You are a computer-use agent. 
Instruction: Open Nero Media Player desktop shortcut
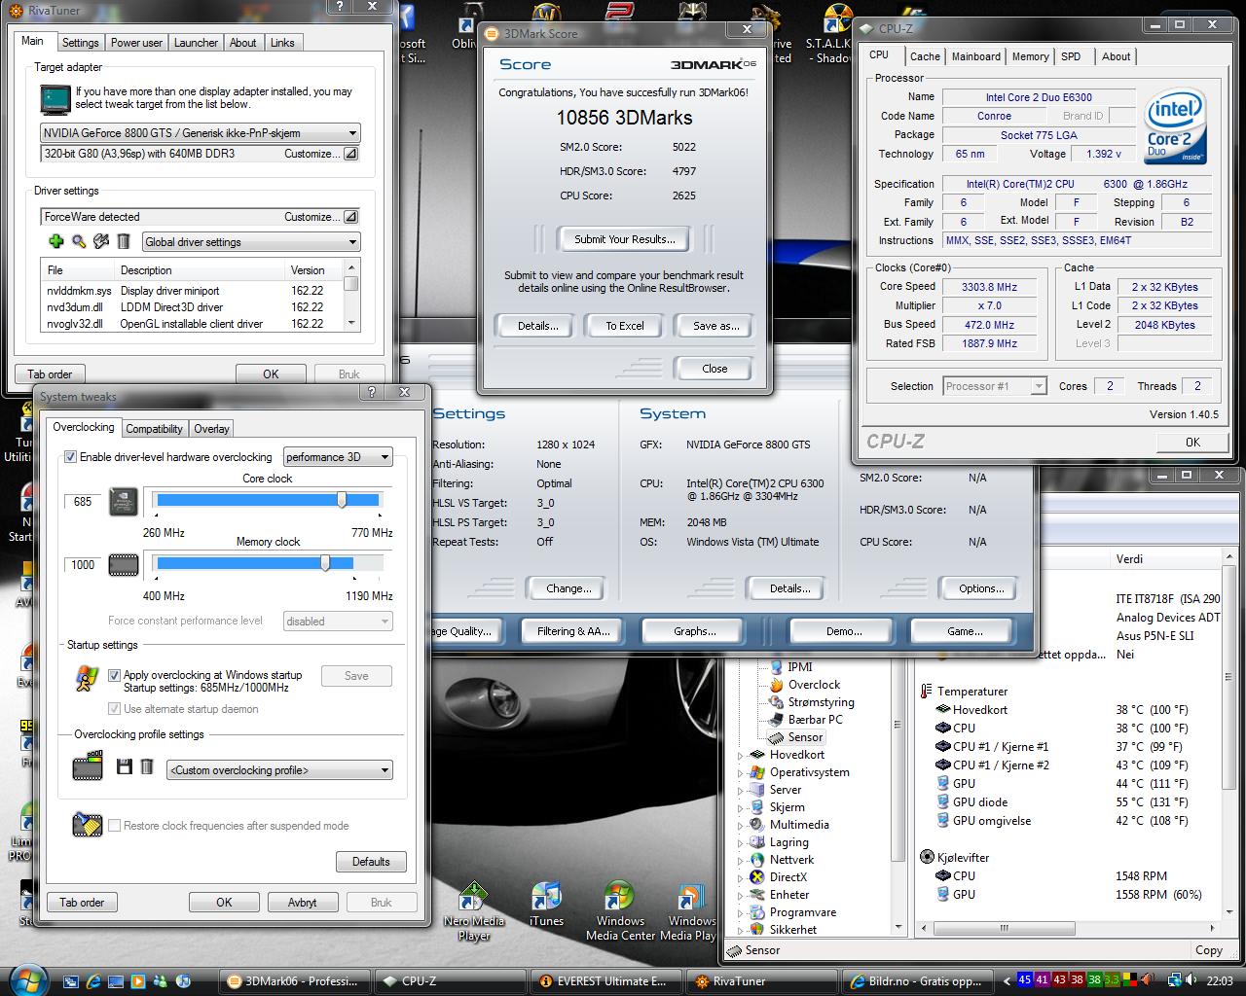[x=473, y=911]
